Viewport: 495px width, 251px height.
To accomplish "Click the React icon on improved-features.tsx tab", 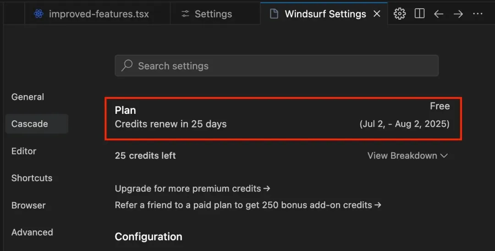I will tap(38, 14).
